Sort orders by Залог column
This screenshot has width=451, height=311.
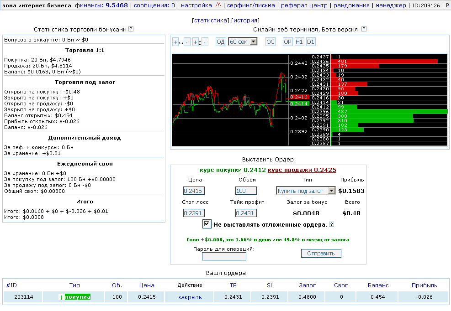(307, 285)
